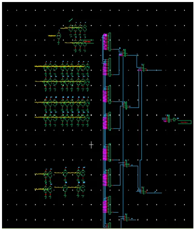Select the topmost tall green bus block

pyautogui.click(x=110, y=42)
